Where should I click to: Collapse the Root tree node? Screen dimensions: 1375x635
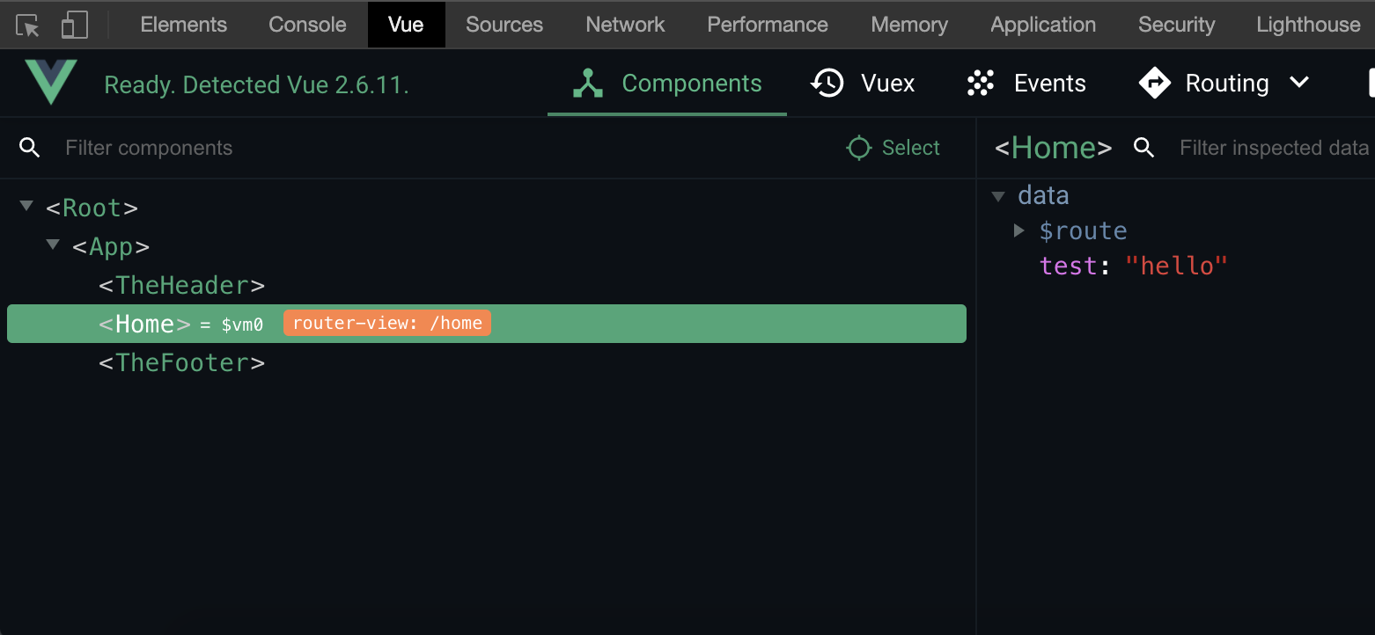pyautogui.click(x=26, y=207)
